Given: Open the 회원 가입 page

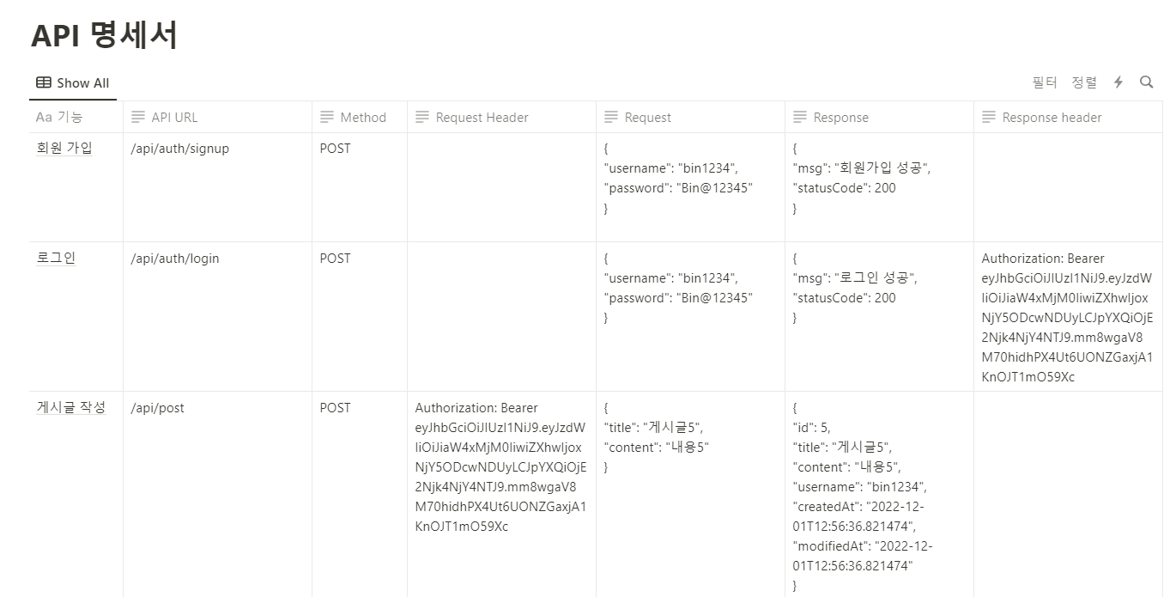Looking at the screenshot, I should (64, 148).
